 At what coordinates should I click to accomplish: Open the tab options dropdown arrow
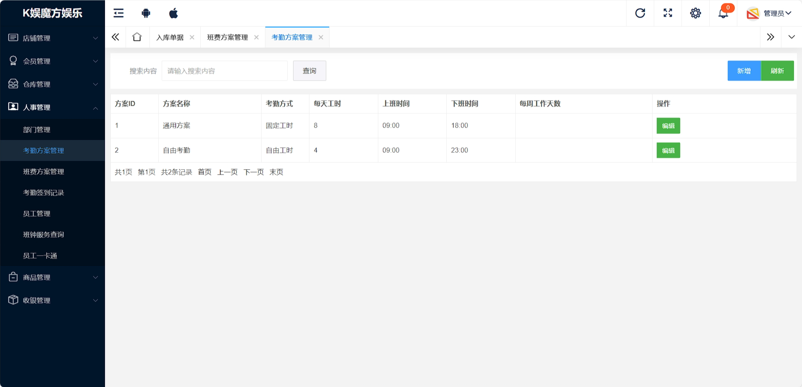click(x=792, y=37)
